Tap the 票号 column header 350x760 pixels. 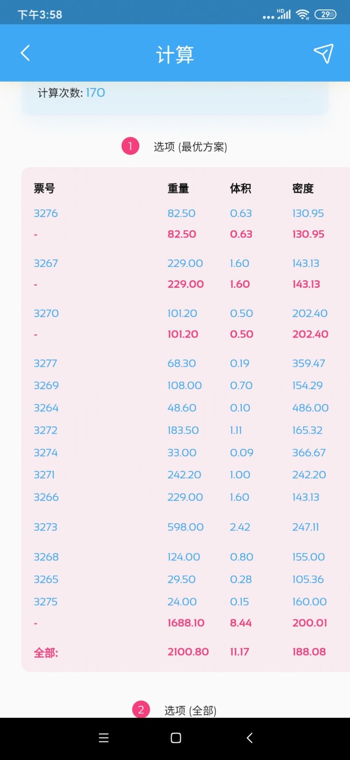44,189
